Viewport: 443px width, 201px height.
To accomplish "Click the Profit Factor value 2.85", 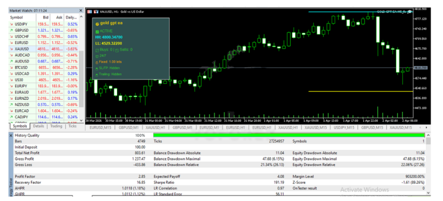I will pos(142,176).
